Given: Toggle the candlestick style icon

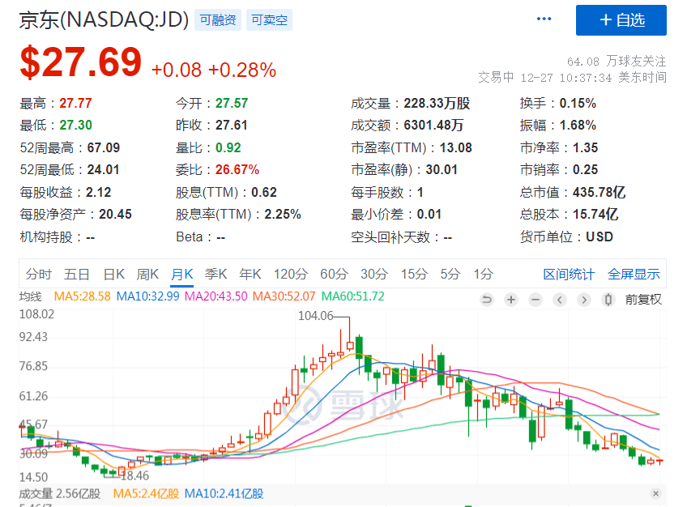Looking at the screenshot, I should (608, 300).
